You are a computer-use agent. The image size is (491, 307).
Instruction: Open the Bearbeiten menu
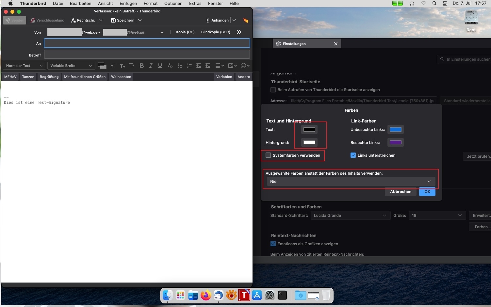80,3
